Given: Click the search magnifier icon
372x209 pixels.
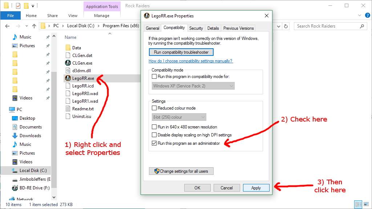Looking at the screenshot, I should (362, 26).
